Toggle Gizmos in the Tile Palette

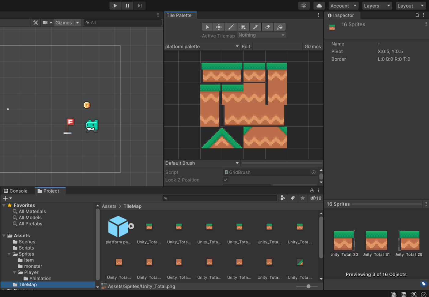[x=312, y=46]
